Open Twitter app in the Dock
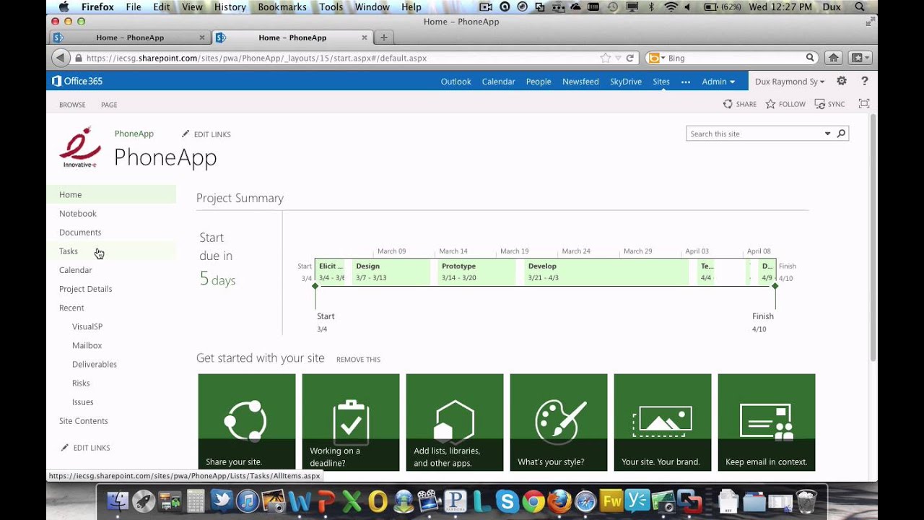Viewport: 924px width, 520px height. 221,500
